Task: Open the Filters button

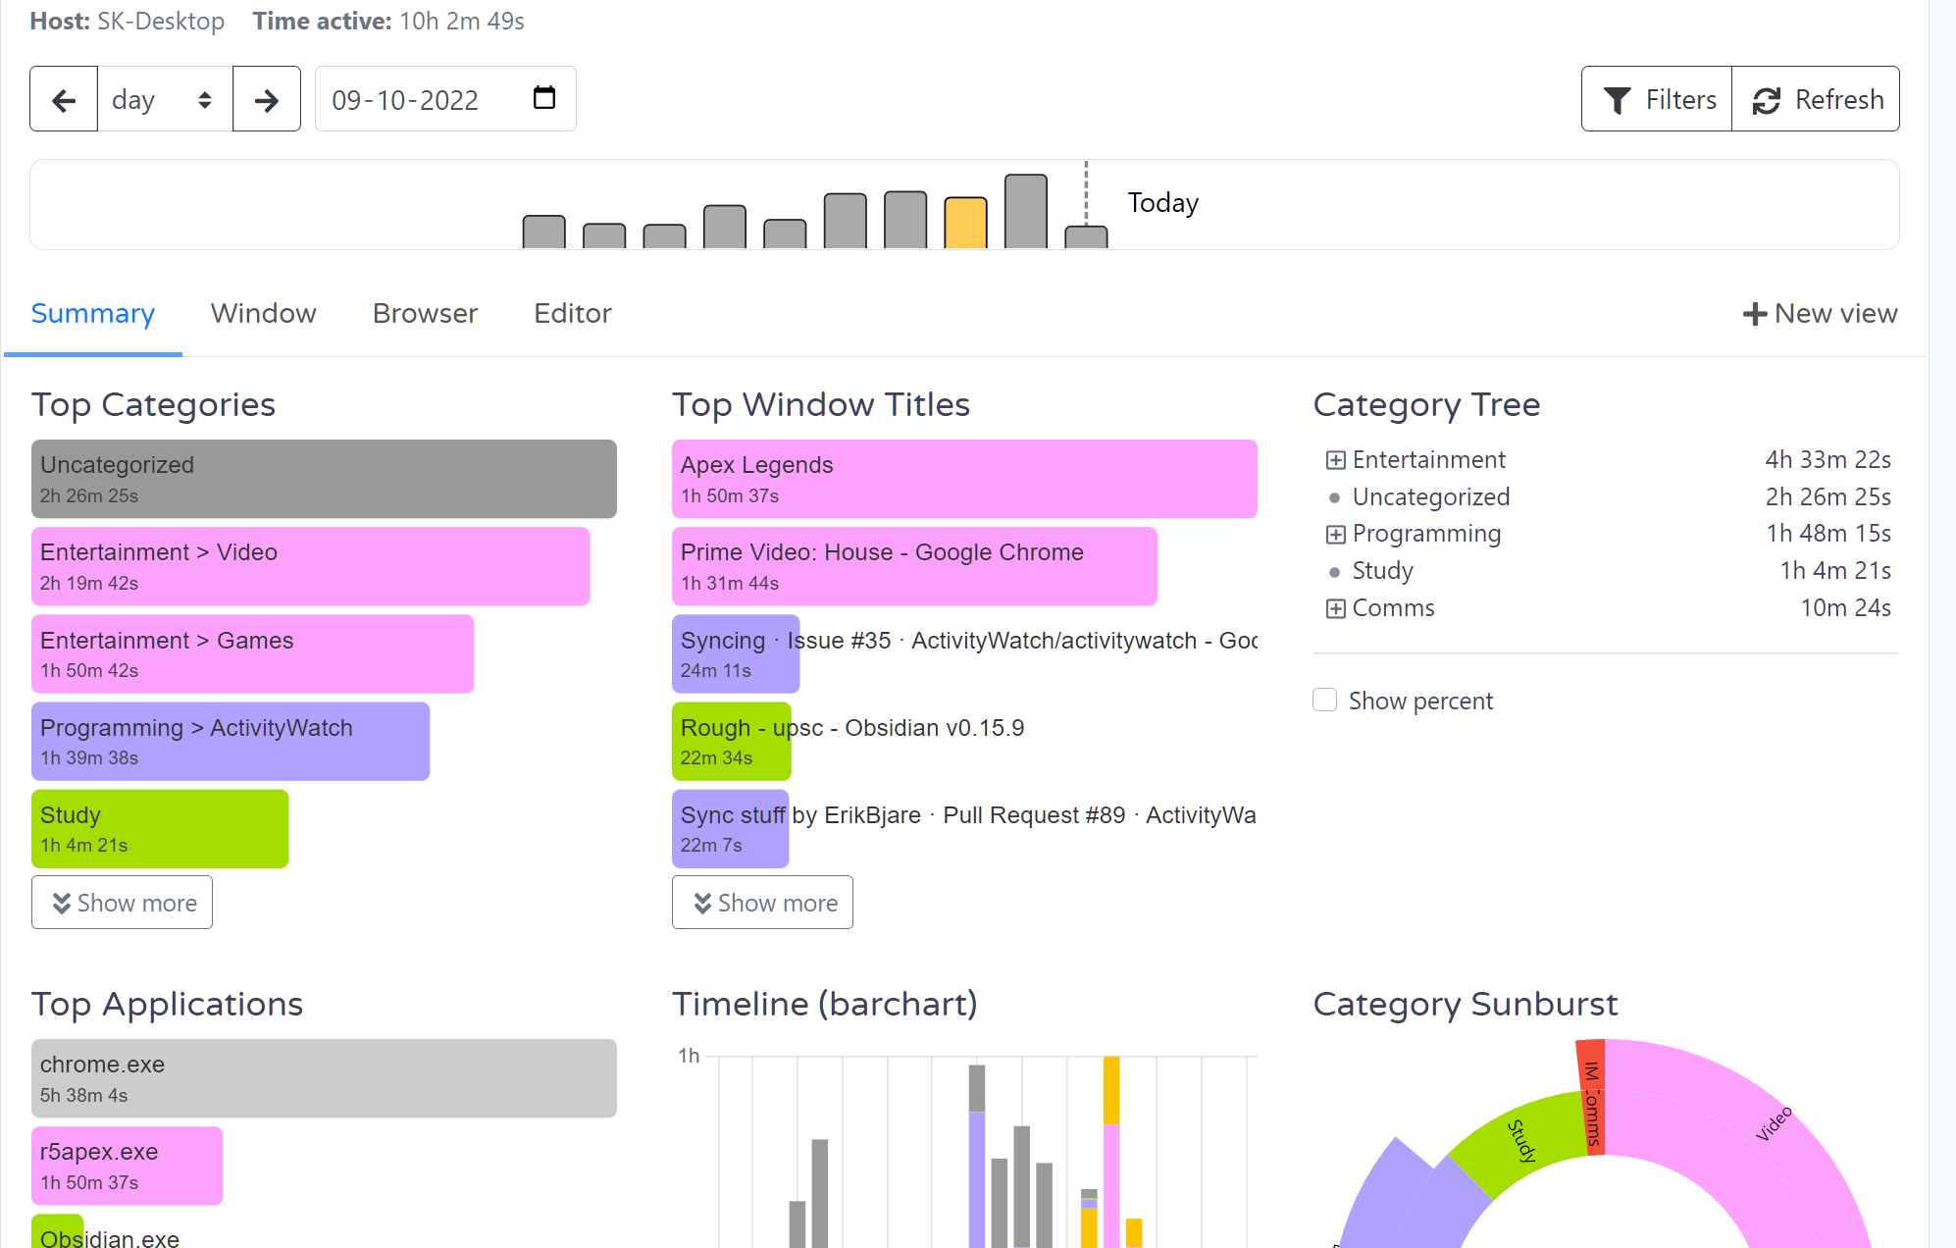Action: [x=1657, y=99]
